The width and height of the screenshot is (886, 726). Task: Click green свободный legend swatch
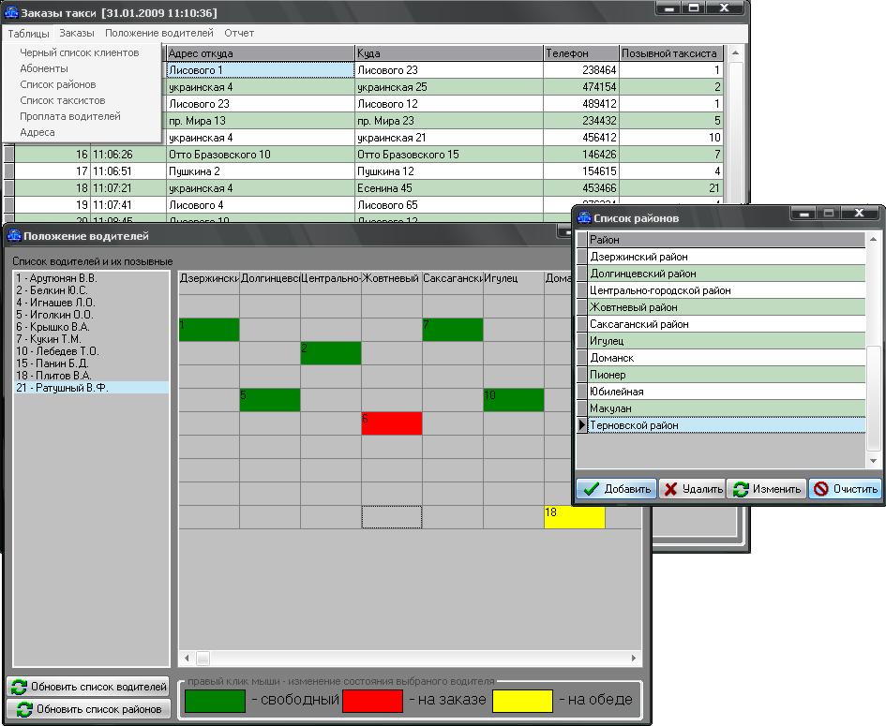[216, 701]
